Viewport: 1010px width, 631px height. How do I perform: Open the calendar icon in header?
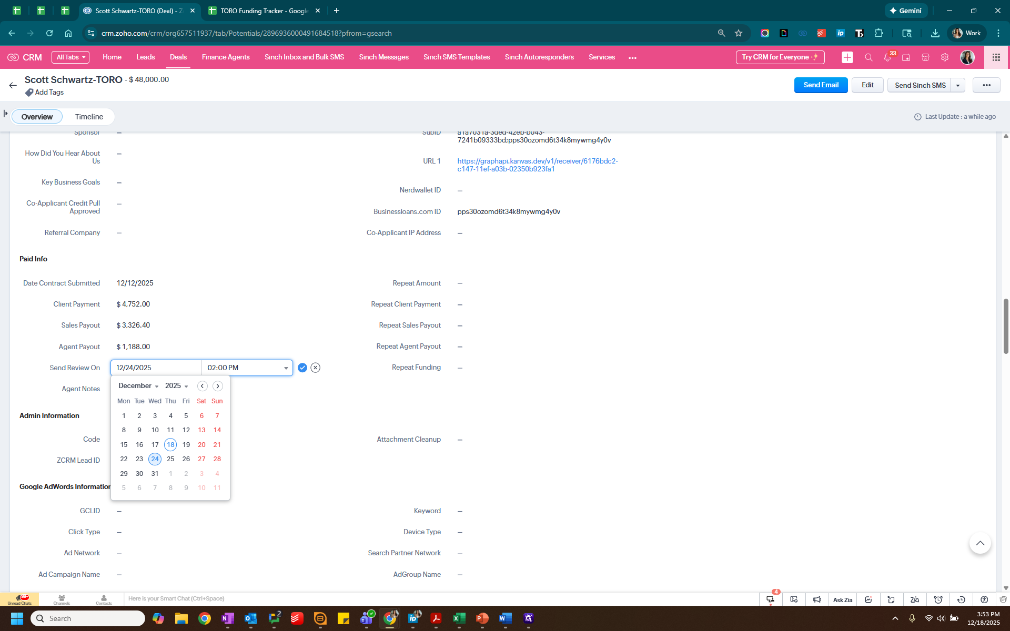click(906, 57)
